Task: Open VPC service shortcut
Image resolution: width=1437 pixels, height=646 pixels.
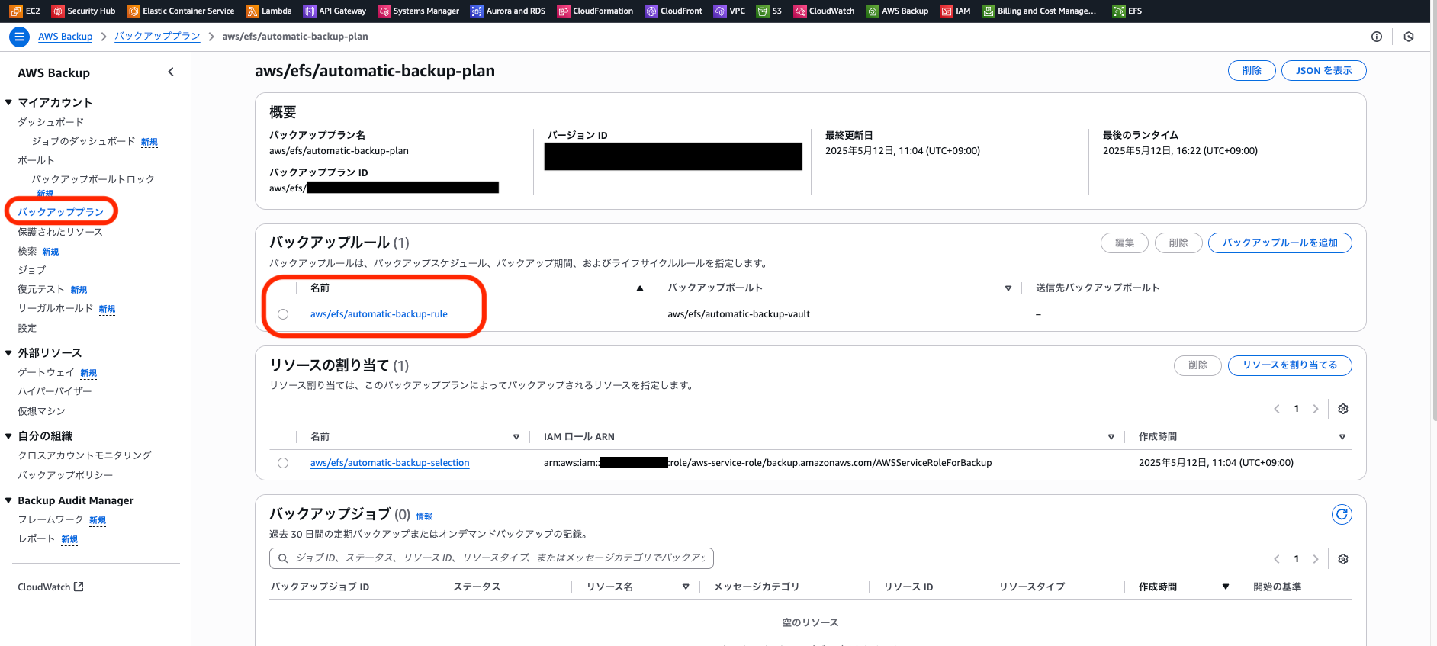Action: pyautogui.click(x=729, y=11)
